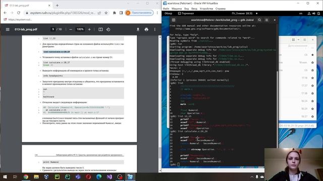Screen dimensions: 323x181
Task: Click the Chrome address bar
Action: pyautogui.click(x=63, y=13)
